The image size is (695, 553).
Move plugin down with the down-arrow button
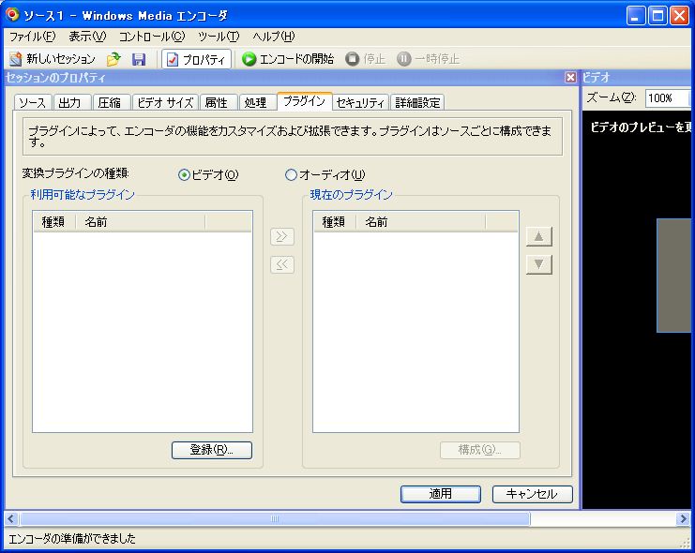pyautogui.click(x=538, y=264)
